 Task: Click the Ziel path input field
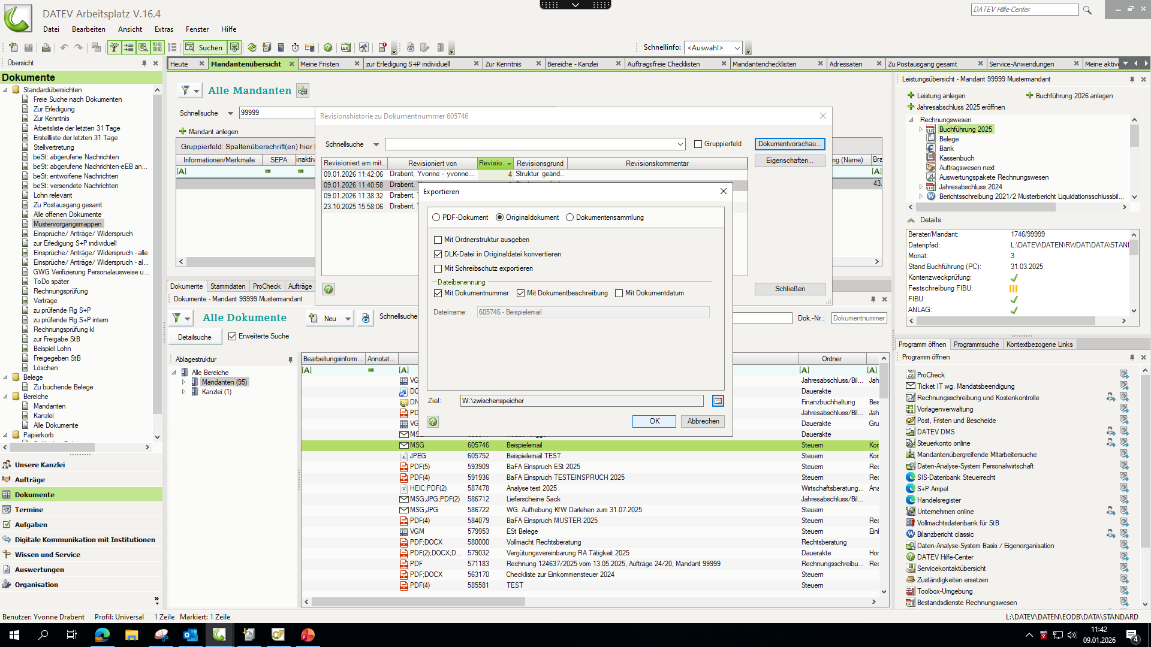(581, 401)
